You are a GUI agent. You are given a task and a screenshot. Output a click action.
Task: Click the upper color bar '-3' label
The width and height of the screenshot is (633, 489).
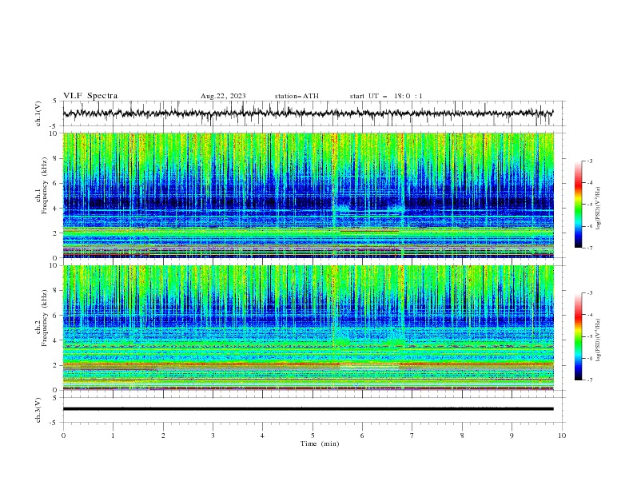tap(589, 161)
